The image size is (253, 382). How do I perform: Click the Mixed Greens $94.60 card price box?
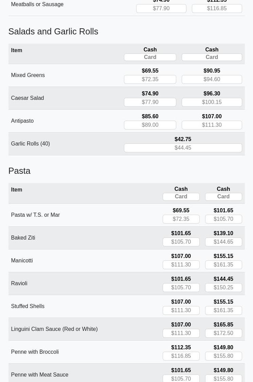click(212, 79)
